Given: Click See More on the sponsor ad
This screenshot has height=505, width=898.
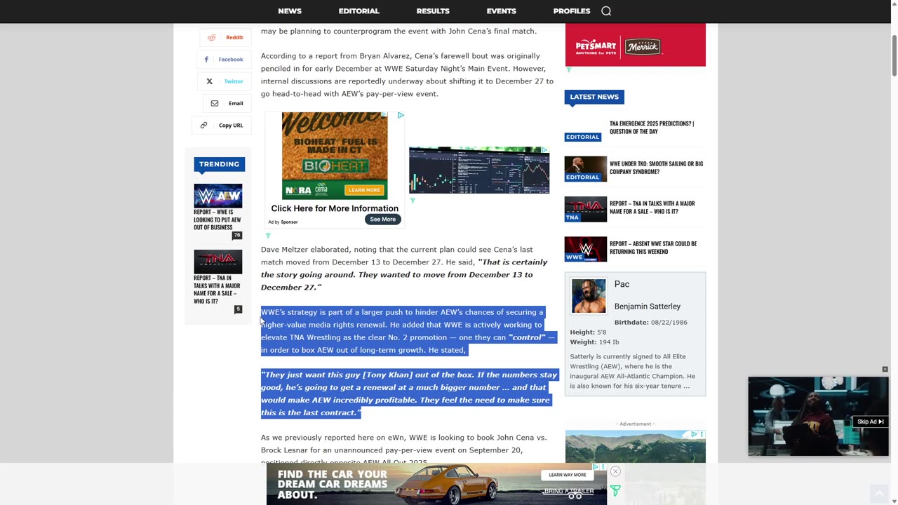Looking at the screenshot, I should click(x=382, y=220).
